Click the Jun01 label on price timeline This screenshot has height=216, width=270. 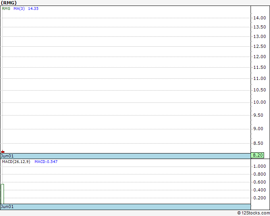pyautogui.click(x=7, y=156)
